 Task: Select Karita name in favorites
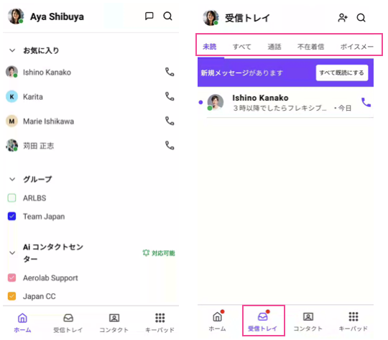pos(33,96)
